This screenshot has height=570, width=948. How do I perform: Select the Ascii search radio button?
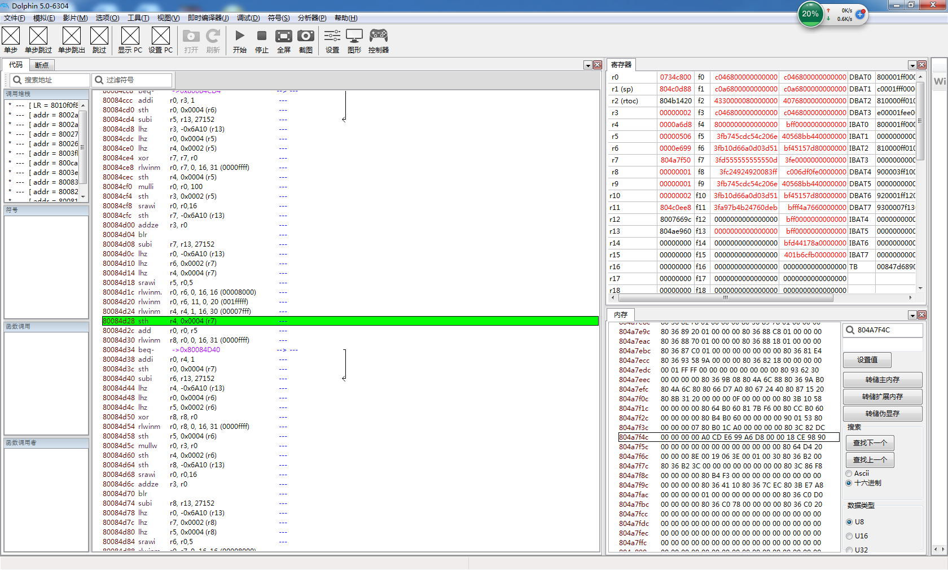tap(849, 473)
